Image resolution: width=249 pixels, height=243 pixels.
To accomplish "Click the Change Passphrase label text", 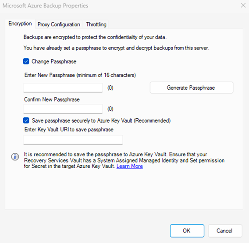I will (54, 62).
